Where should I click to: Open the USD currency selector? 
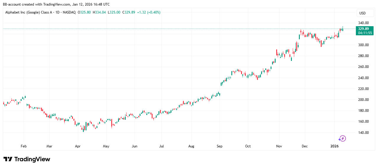pos(362,13)
